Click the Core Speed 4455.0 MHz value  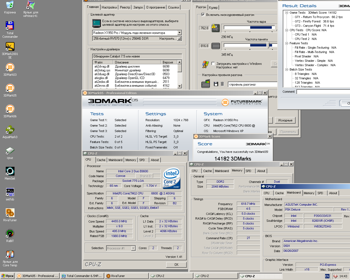[x=119, y=221]
